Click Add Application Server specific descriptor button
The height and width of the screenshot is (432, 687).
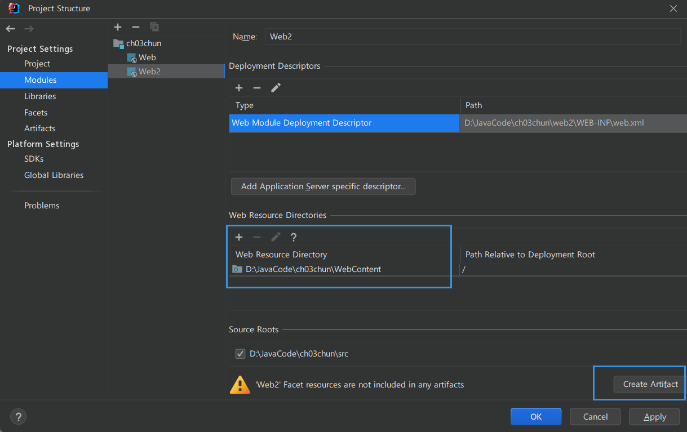323,186
